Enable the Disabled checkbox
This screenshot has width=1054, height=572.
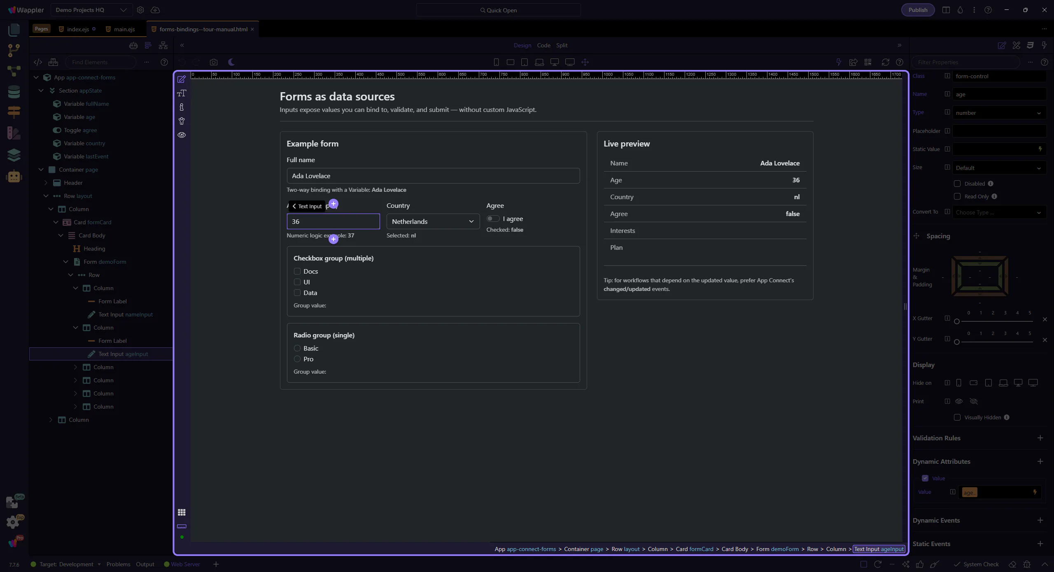957,184
